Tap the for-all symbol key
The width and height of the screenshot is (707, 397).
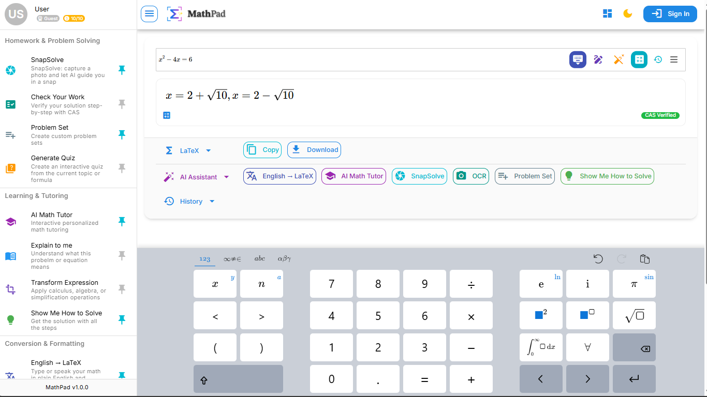tap(587, 347)
